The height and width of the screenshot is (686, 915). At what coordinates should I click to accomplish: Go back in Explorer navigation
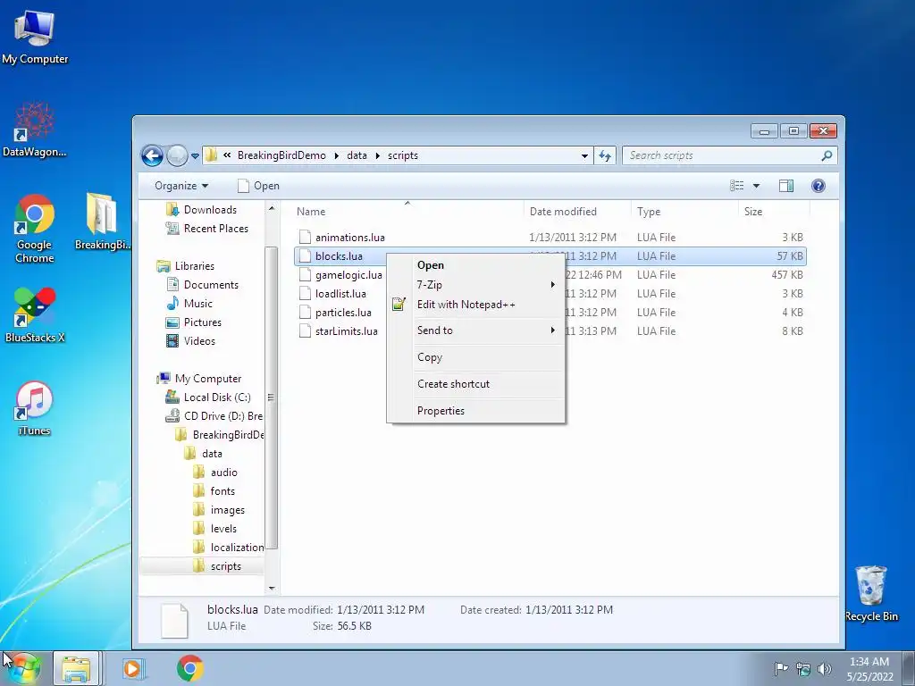pyautogui.click(x=152, y=155)
